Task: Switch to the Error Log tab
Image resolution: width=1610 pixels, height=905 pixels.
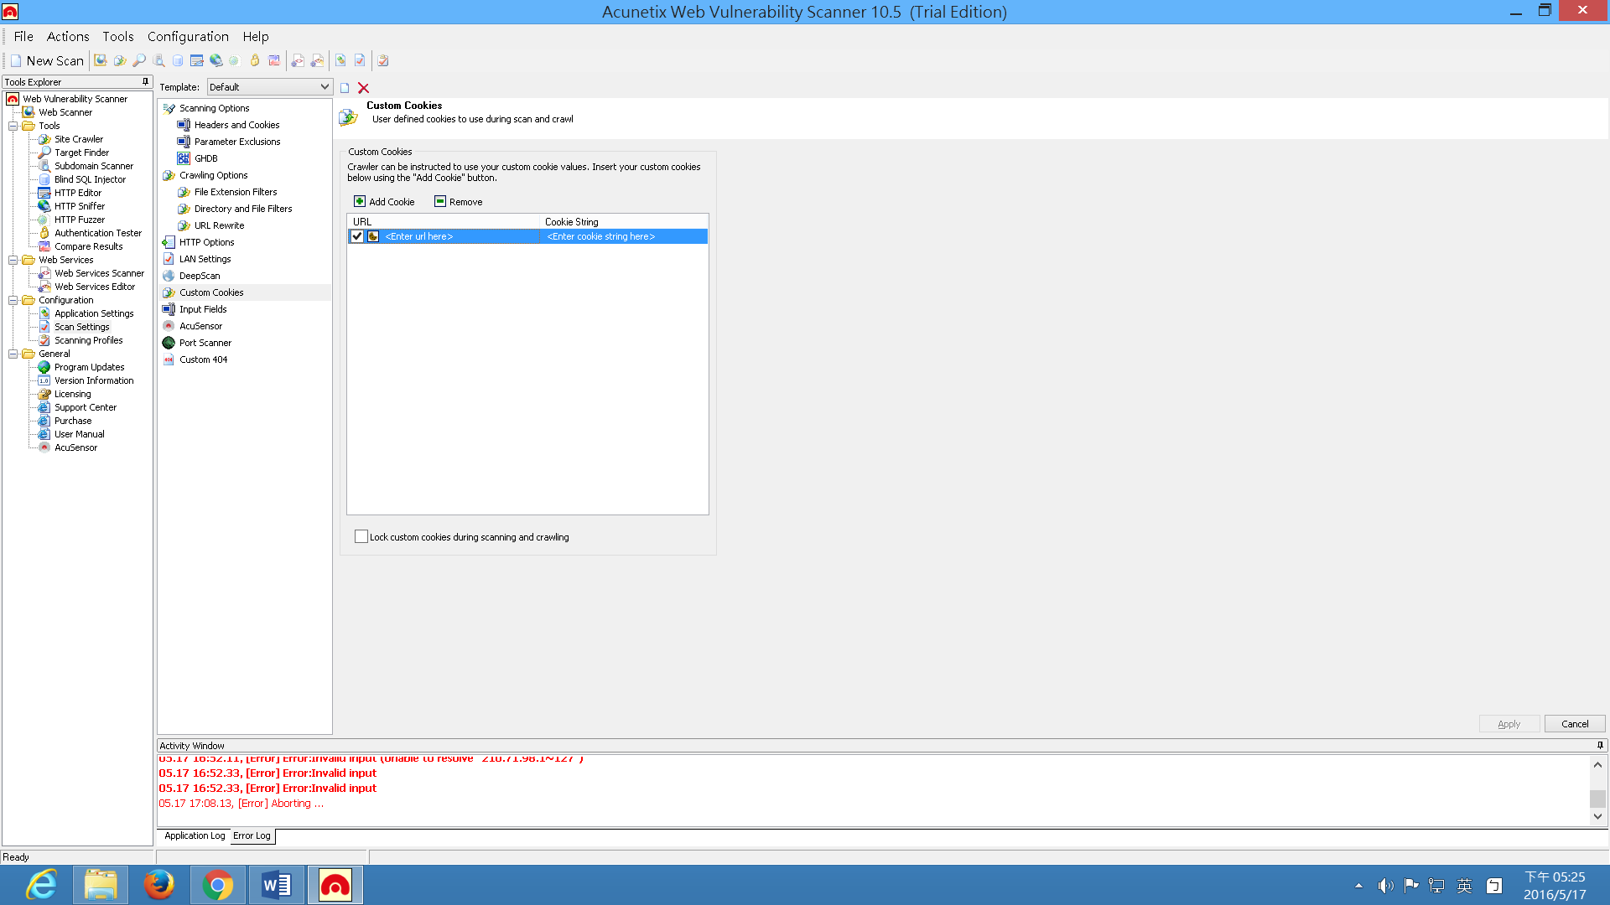Action: tap(252, 835)
